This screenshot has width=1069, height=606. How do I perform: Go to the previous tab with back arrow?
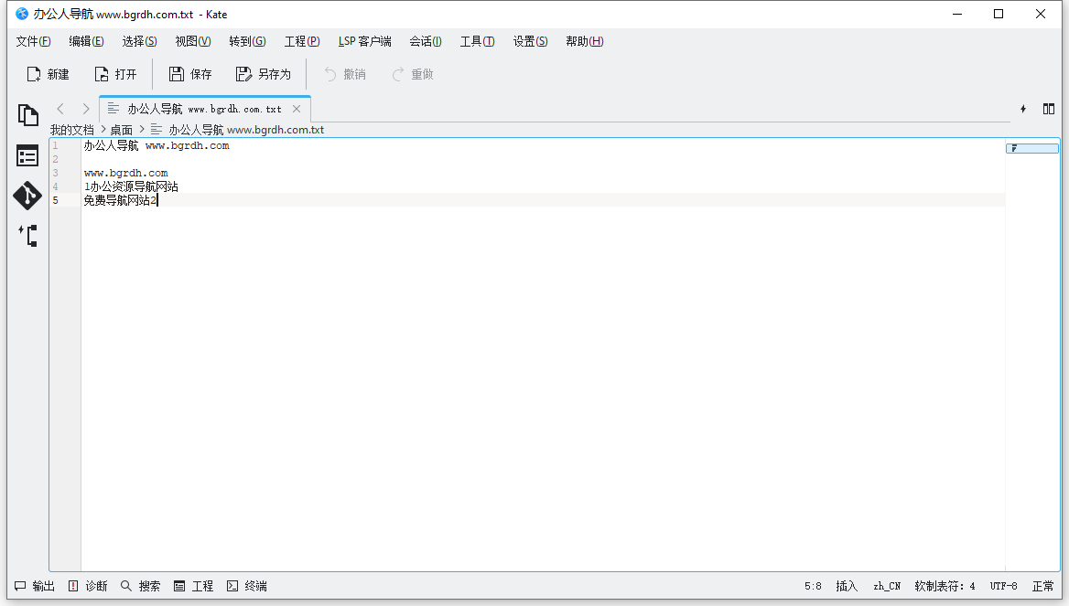(60, 109)
